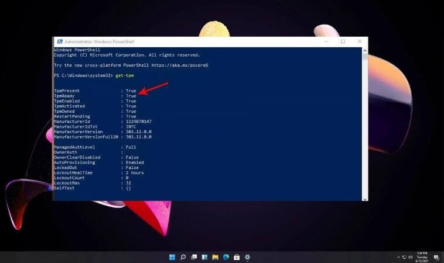Open the clock and date flyout

(x=423, y=257)
